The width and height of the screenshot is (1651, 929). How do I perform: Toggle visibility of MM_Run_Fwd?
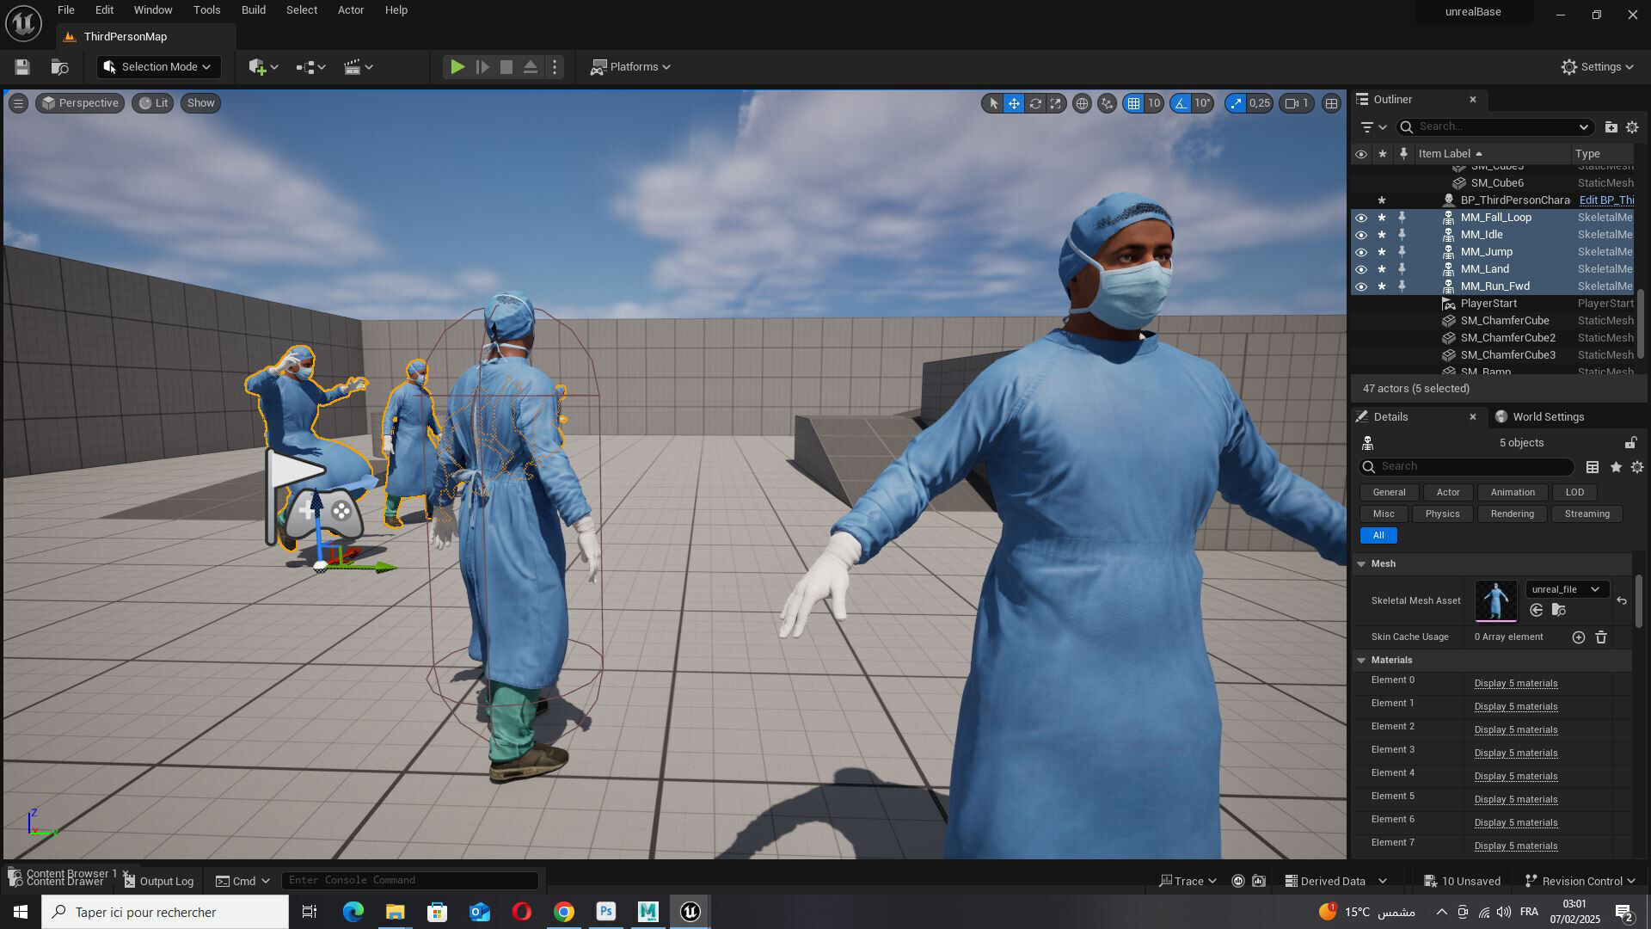coord(1360,286)
